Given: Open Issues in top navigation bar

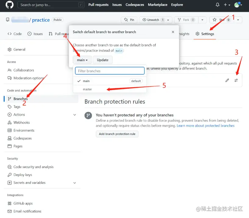Looking at the screenshot, I should click(117, 5).
